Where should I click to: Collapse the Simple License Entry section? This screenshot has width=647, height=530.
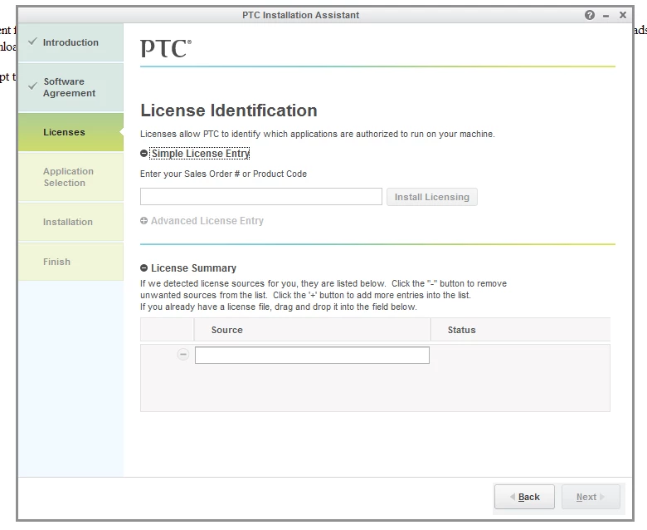pyautogui.click(x=144, y=153)
